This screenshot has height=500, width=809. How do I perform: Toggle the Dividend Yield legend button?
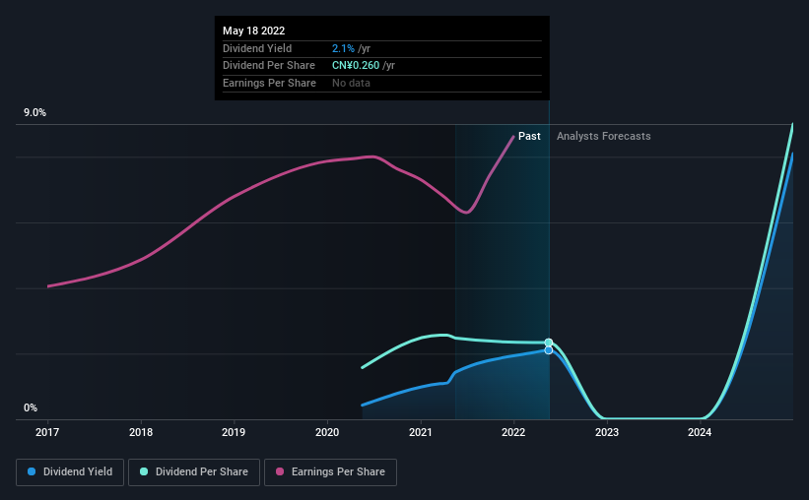pyautogui.click(x=70, y=472)
